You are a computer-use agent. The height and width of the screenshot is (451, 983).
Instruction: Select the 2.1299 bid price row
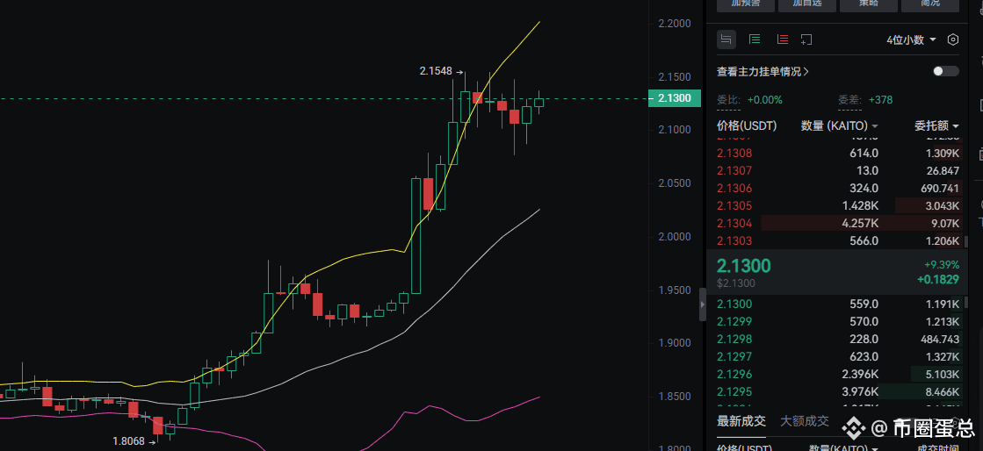pyautogui.click(x=837, y=321)
